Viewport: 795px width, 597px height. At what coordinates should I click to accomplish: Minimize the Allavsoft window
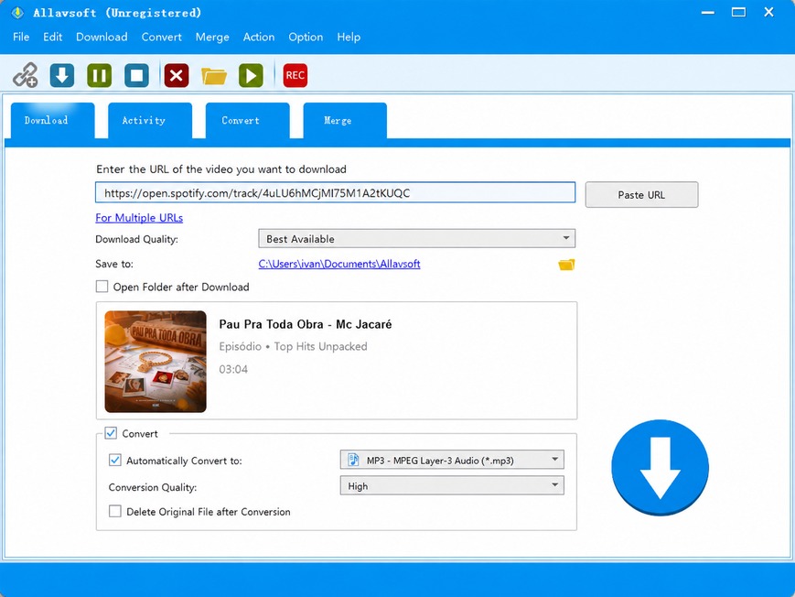708,12
